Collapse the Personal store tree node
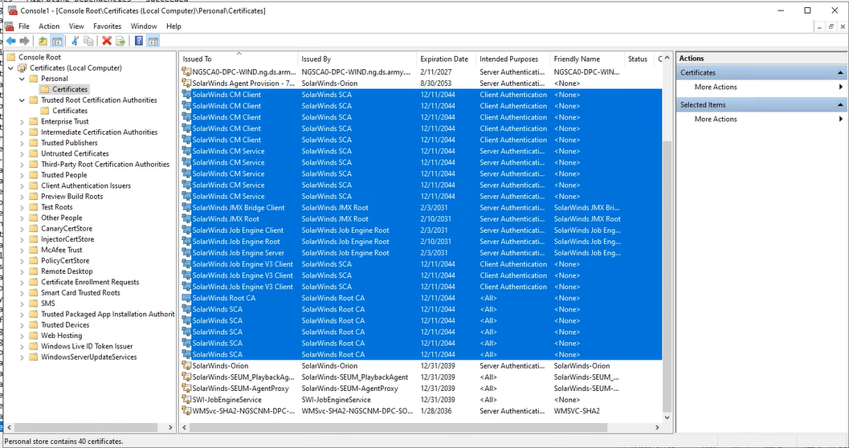 (x=22, y=79)
